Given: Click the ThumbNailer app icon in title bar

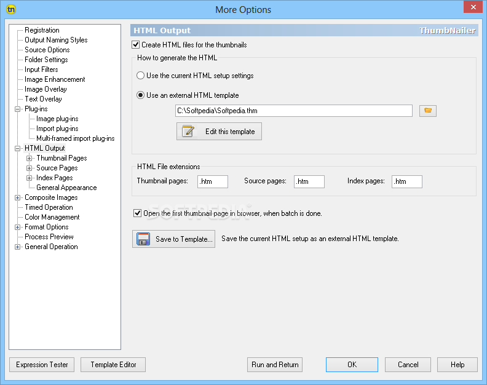Looking at the screenshot, I should click(x=11, y=9).
